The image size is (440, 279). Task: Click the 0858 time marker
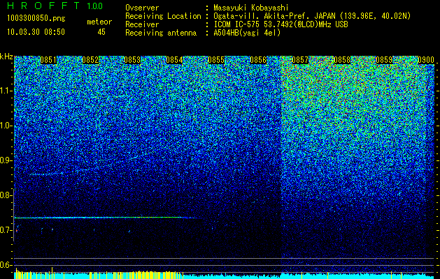(x=342, y=60)
